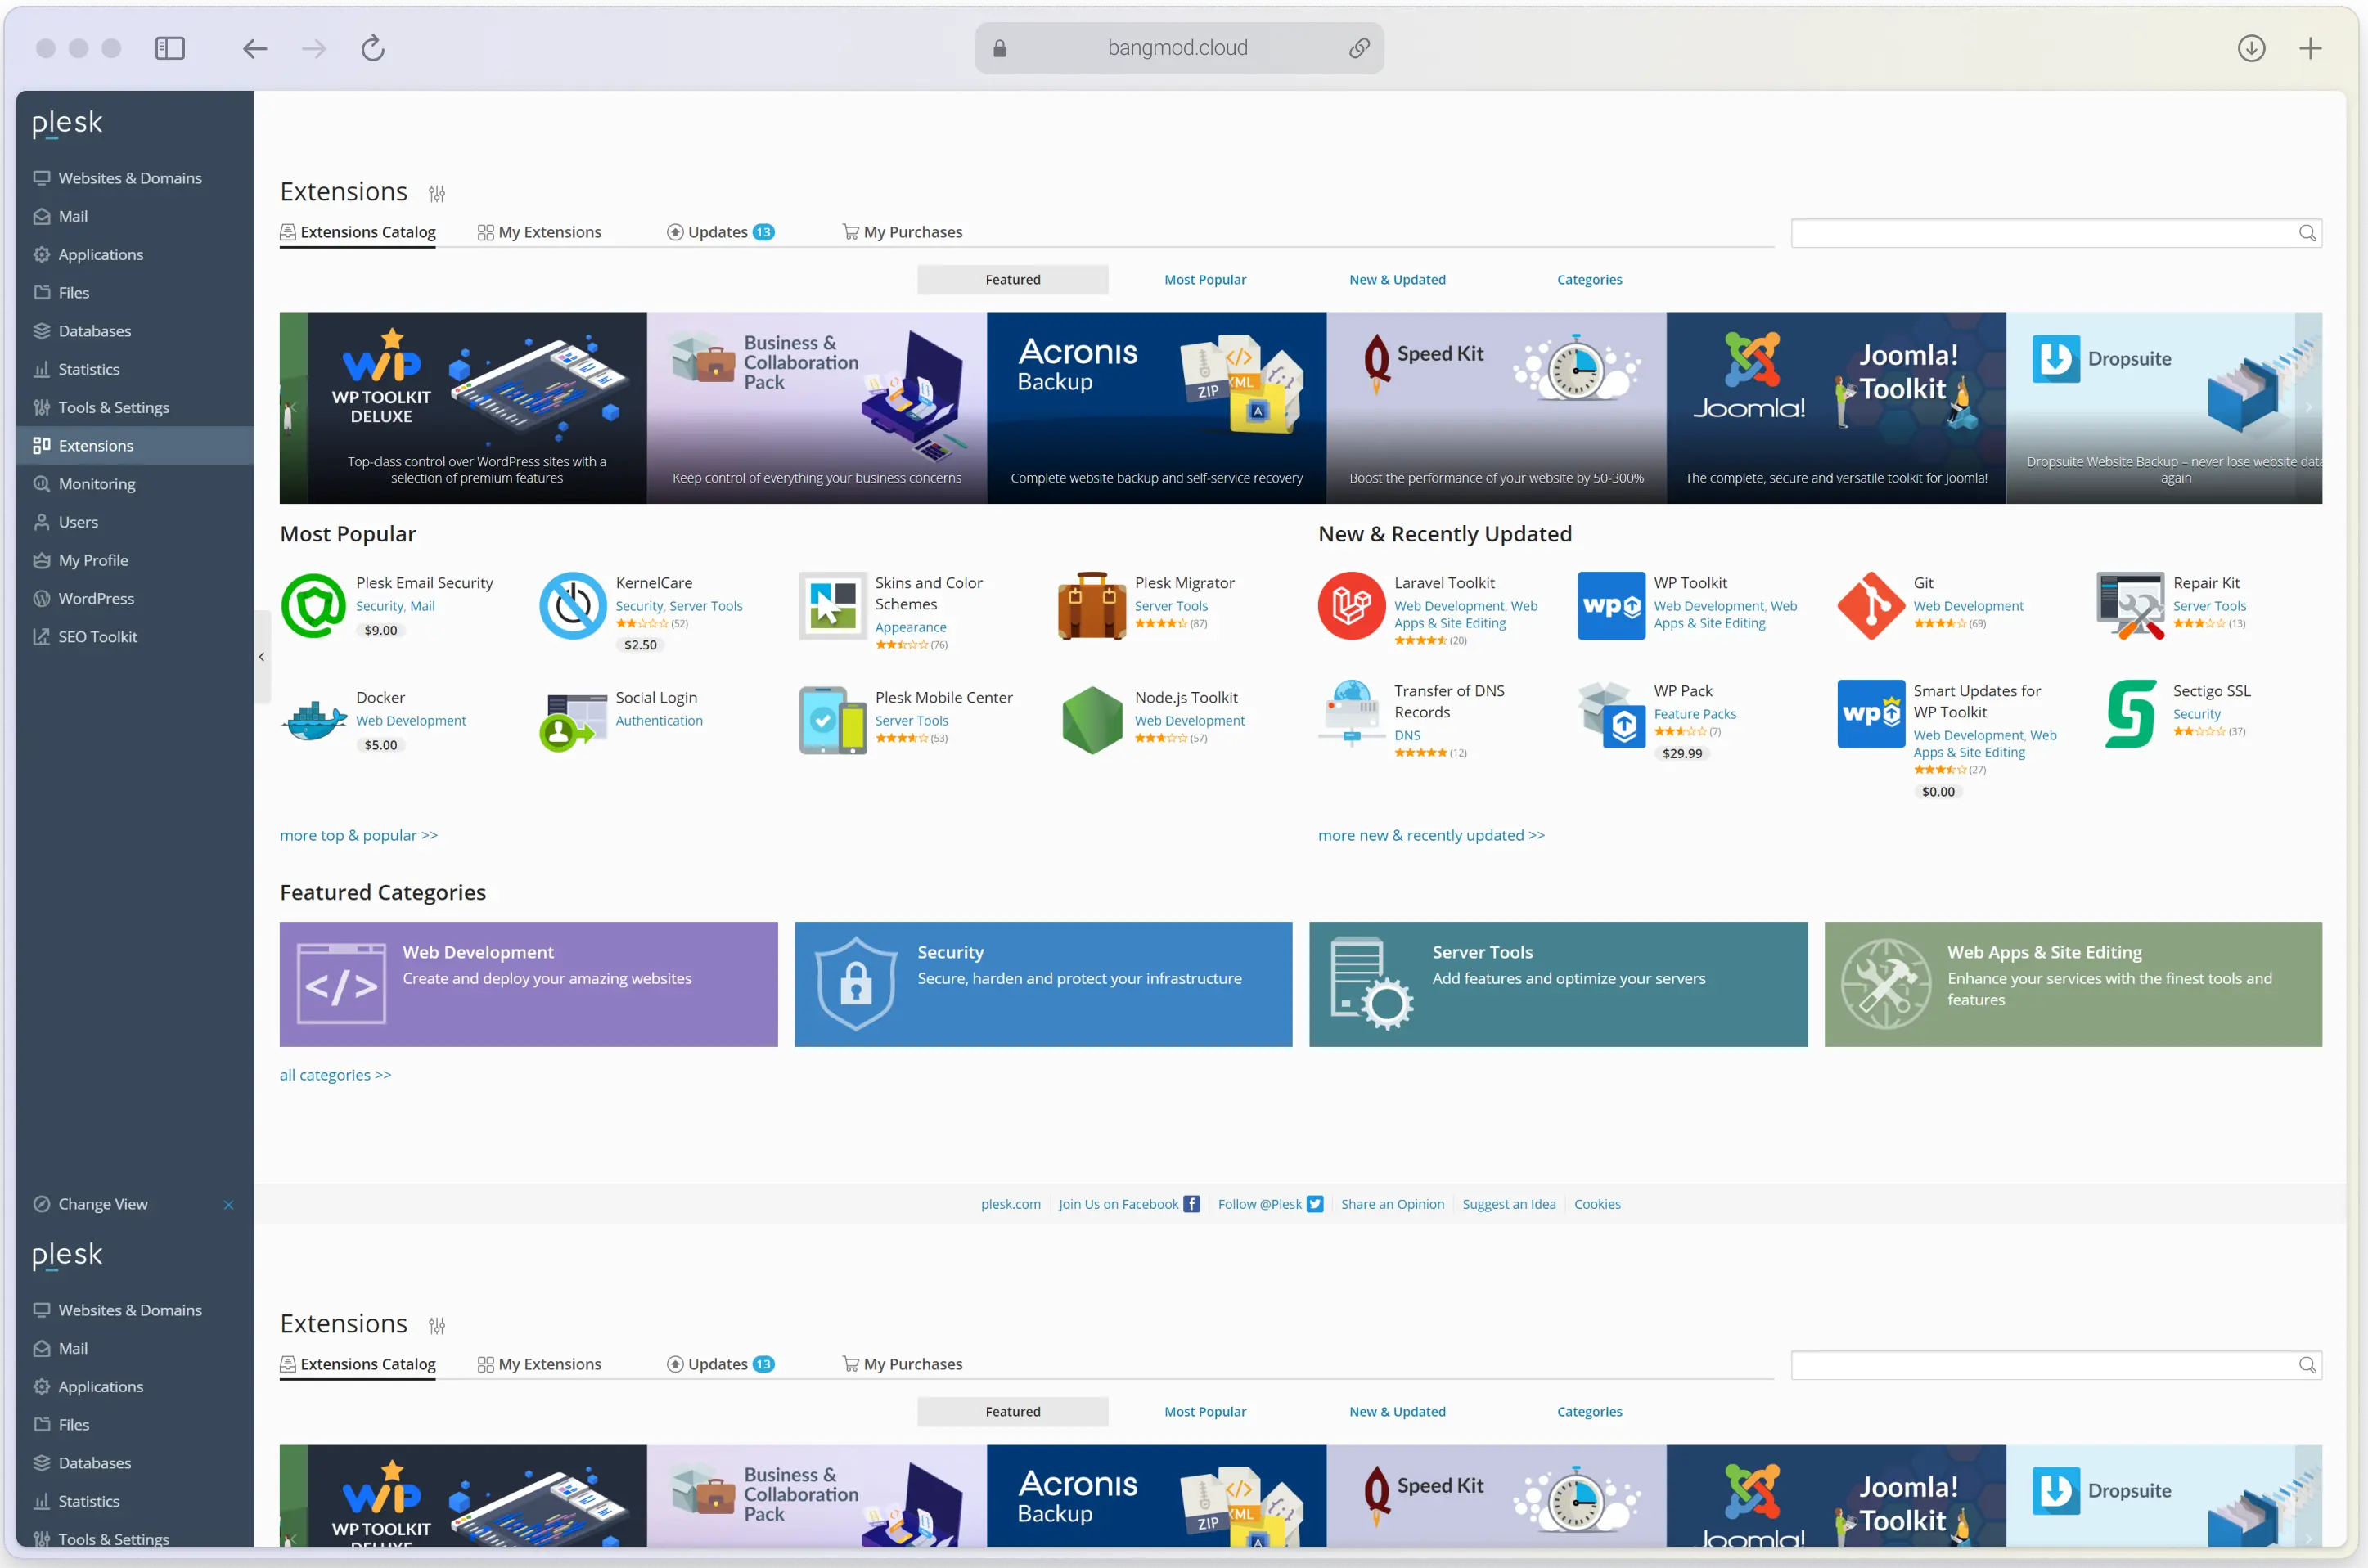The height and width of the screenshot is (1568, 2368).
Task: Click the Docker extension title
Action: coord(380,697)
